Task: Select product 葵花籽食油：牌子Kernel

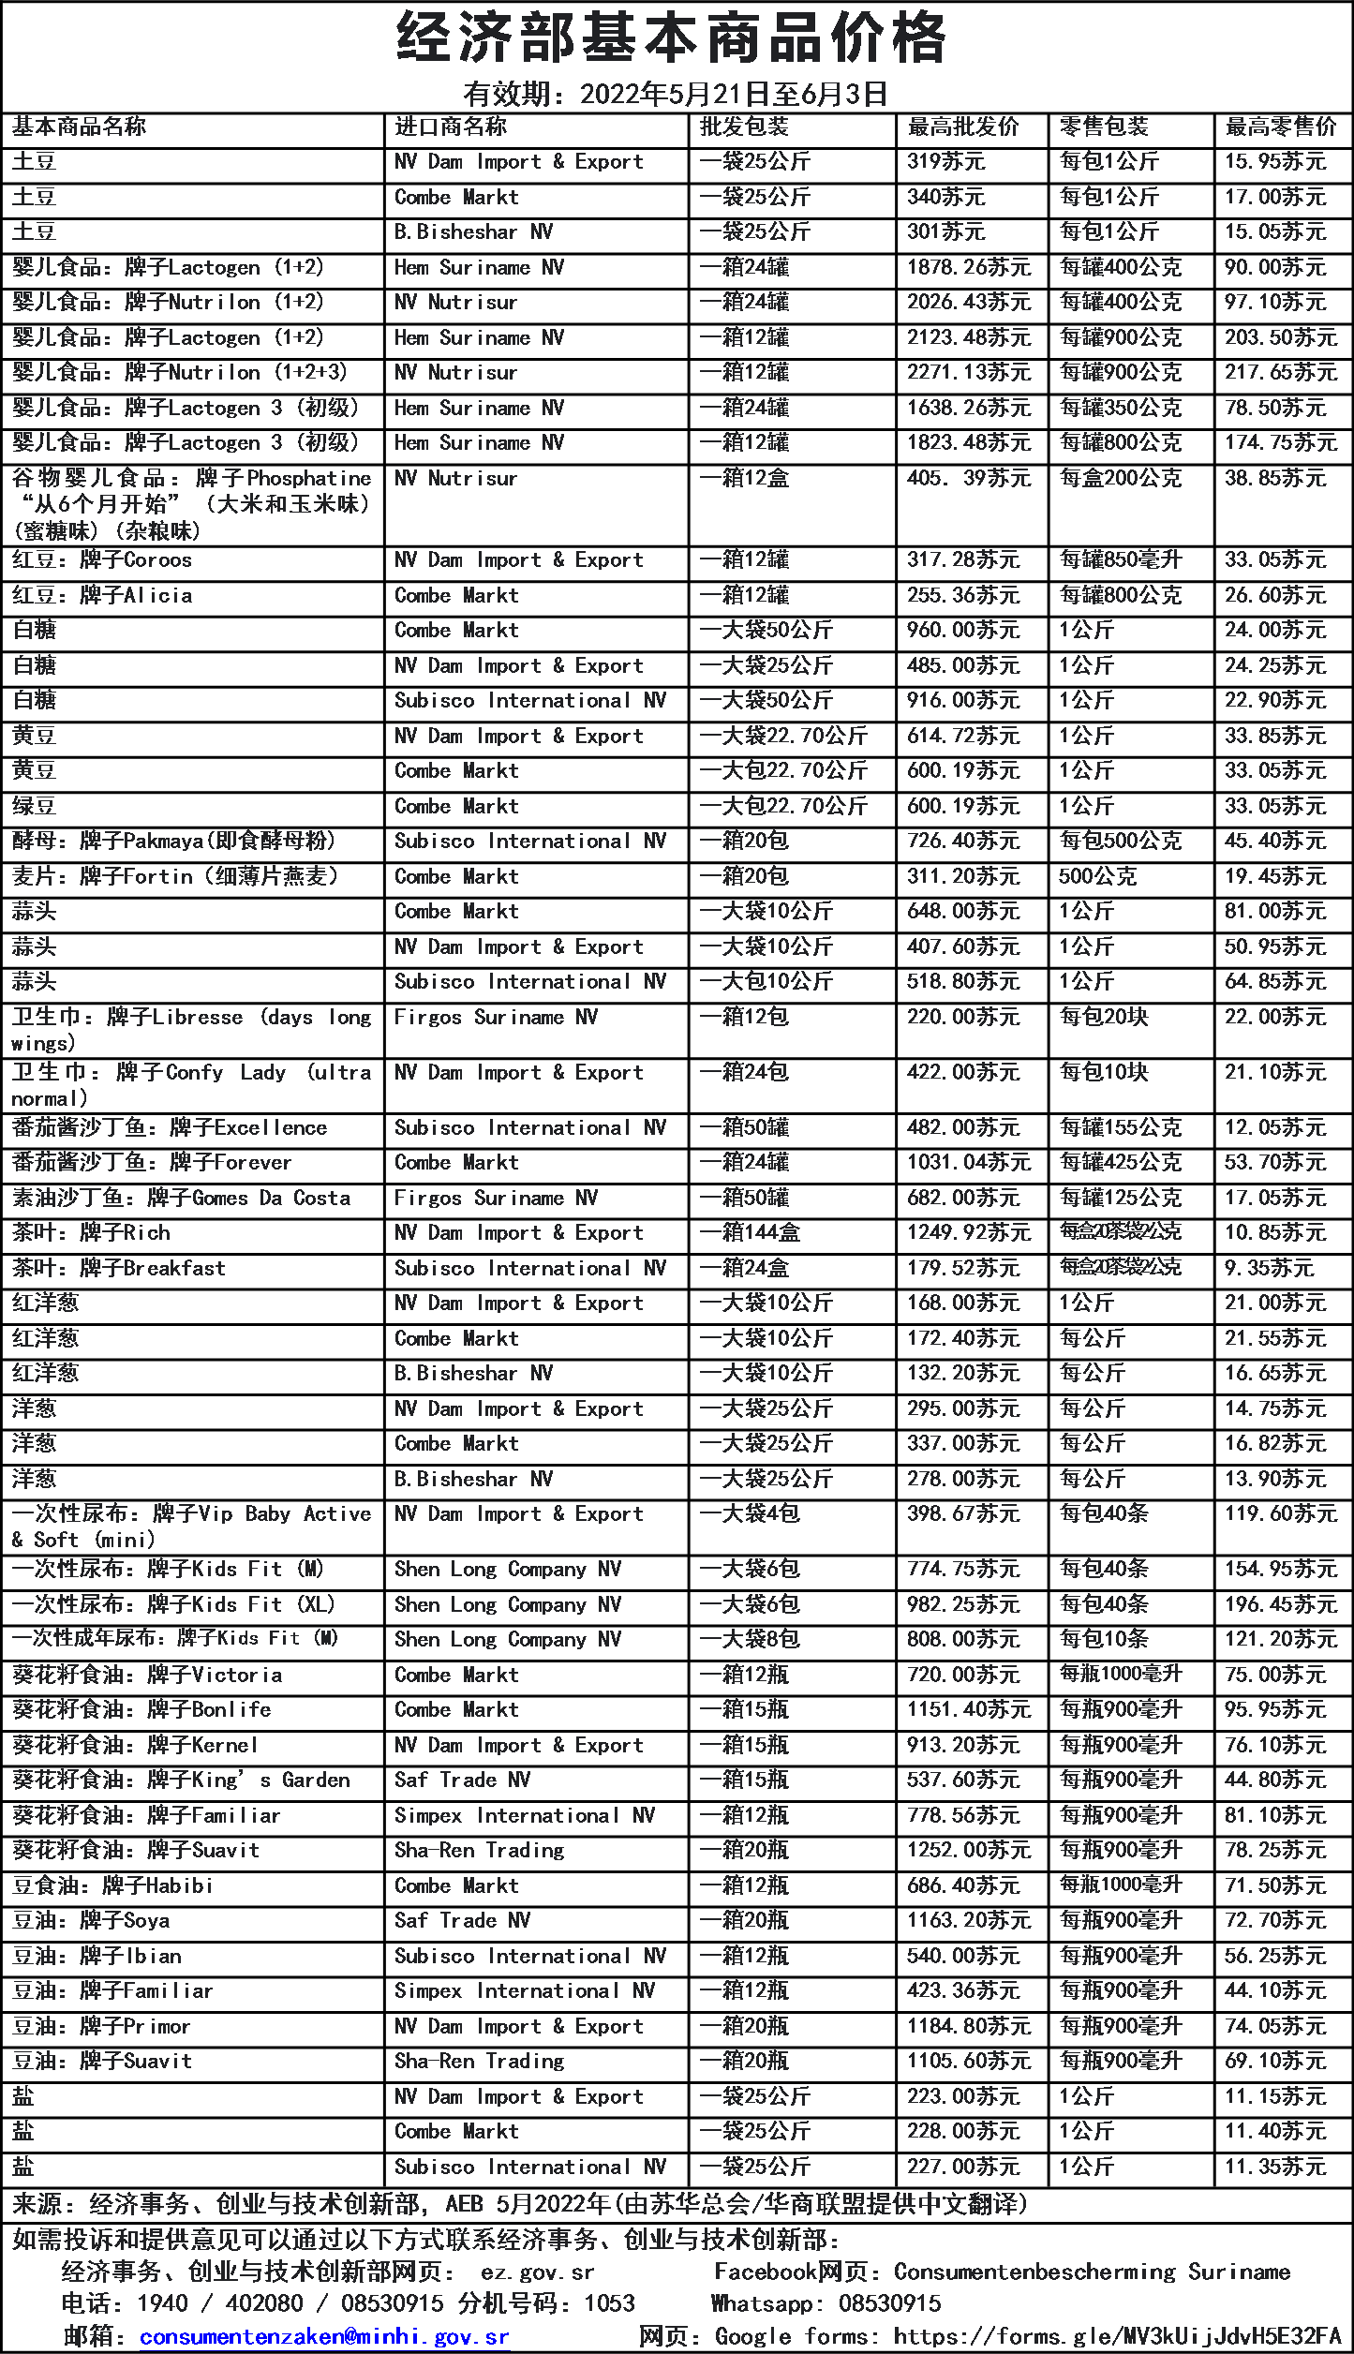Action: [135, 1745]
